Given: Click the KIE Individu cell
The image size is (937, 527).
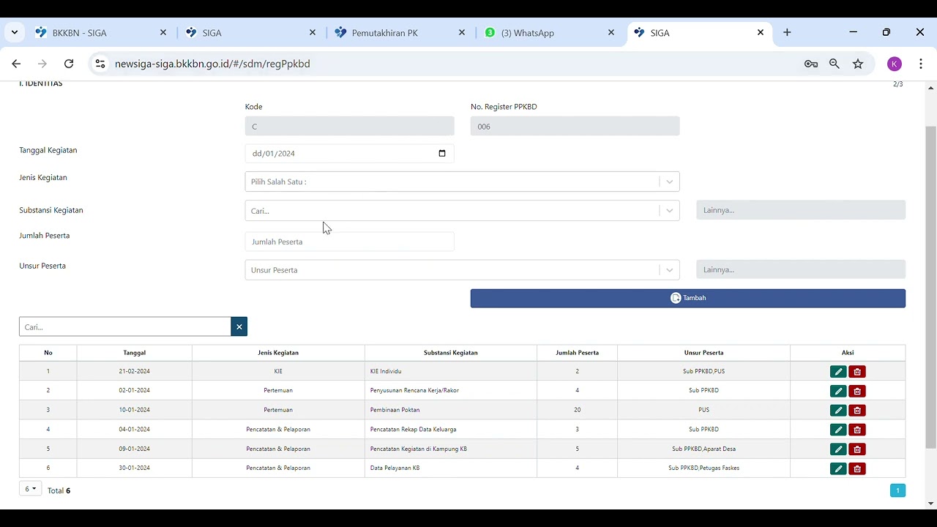Looking at the screenshot, I should pos(450,371).
